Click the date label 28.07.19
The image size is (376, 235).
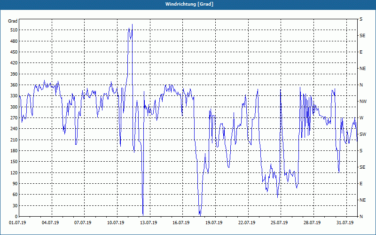[312, 223]
